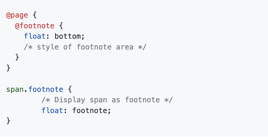Click the value bottom in the float declaration

click(69, 37)
